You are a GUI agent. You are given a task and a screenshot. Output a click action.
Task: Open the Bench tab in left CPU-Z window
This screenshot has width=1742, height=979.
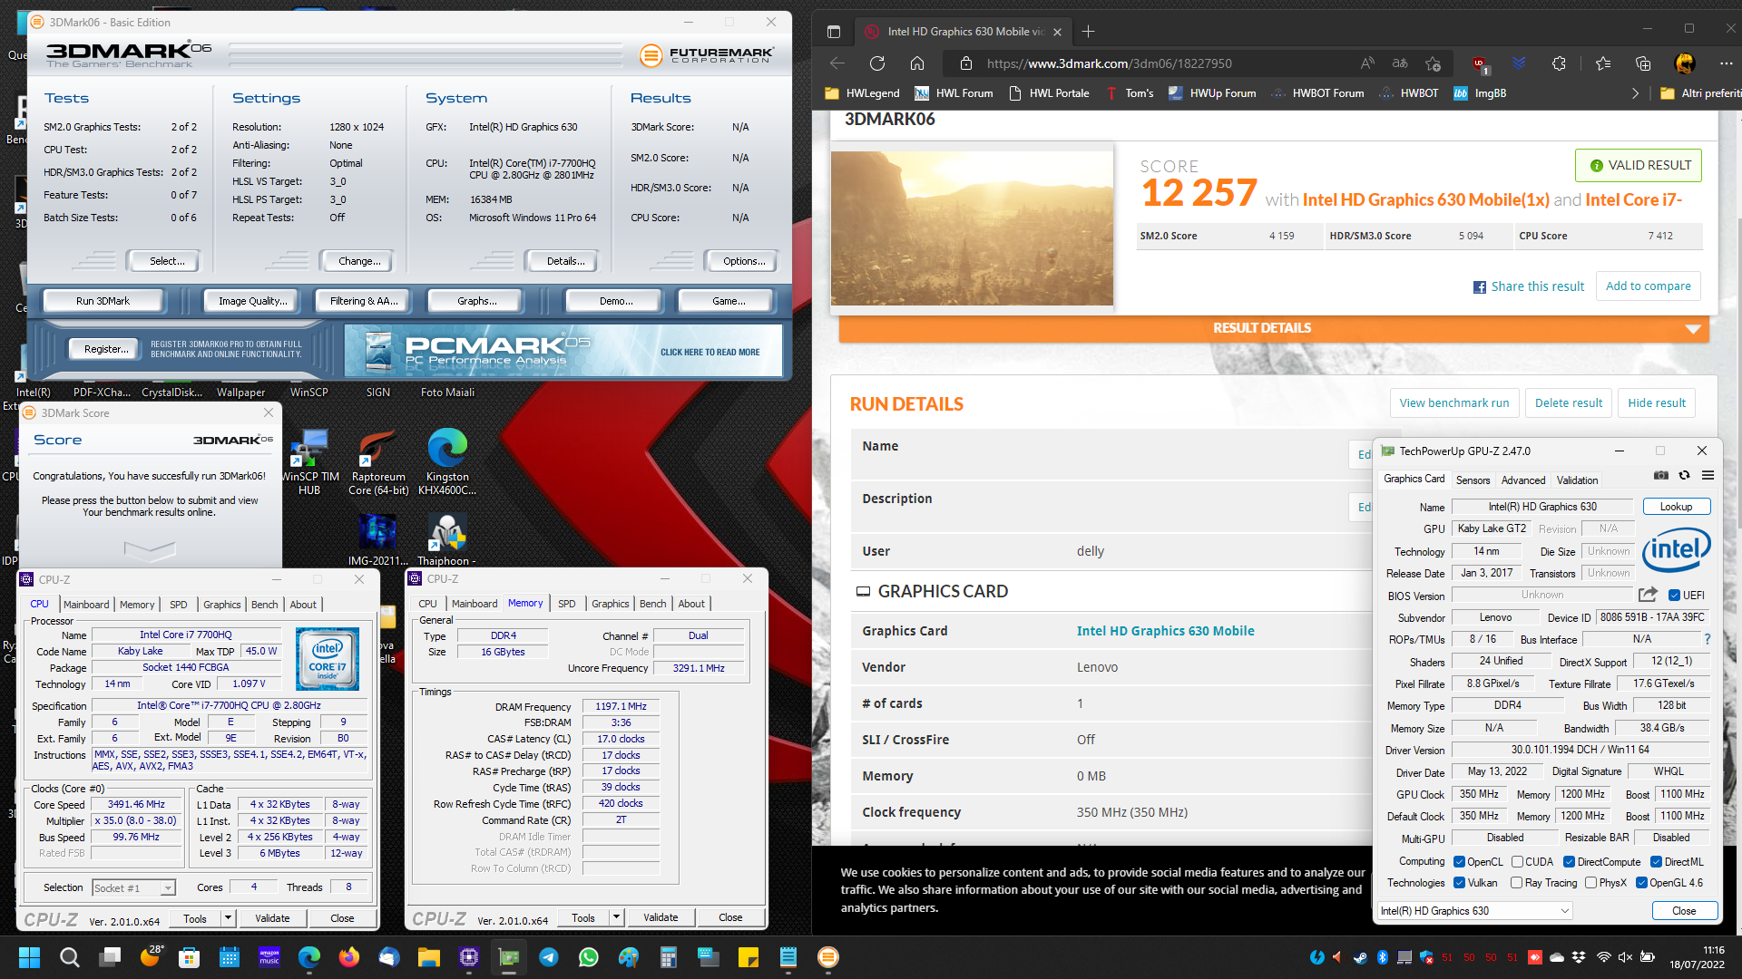(264, 605)
